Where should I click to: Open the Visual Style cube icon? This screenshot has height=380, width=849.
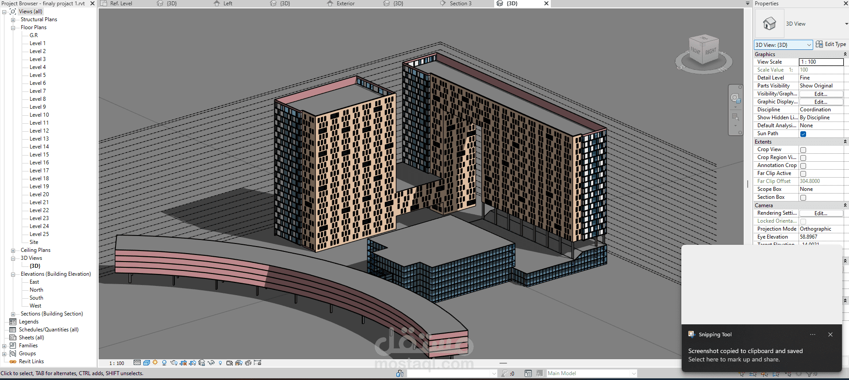pyautogui.click(x=146, y=363)
